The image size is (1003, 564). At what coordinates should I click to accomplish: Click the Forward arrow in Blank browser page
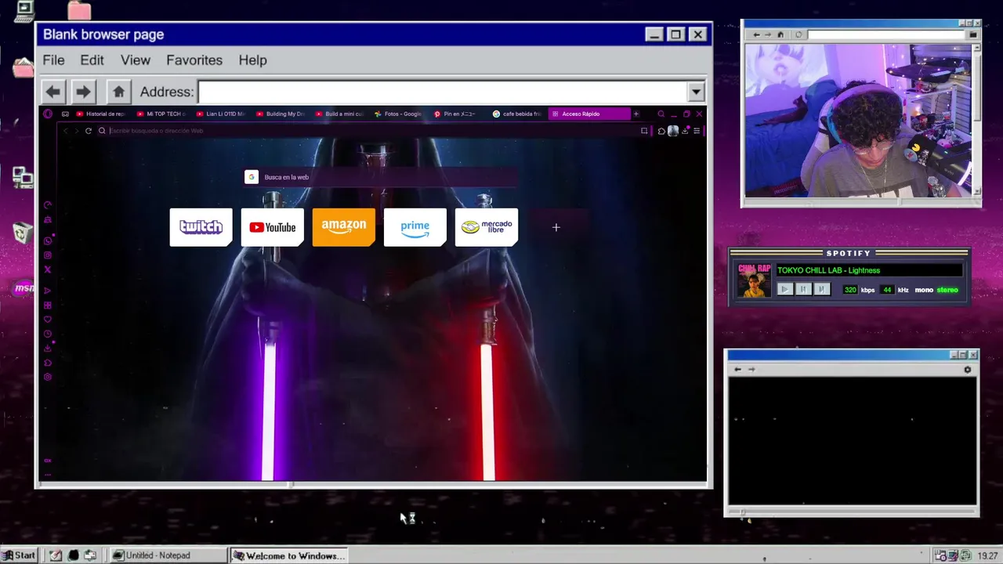click(83, 92)
